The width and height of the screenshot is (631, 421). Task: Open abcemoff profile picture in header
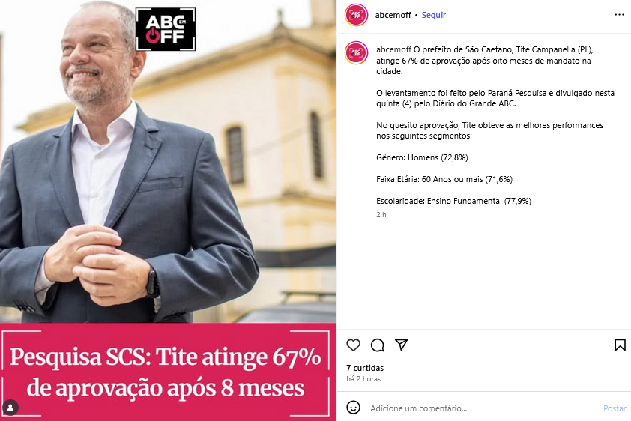(356, 15)
